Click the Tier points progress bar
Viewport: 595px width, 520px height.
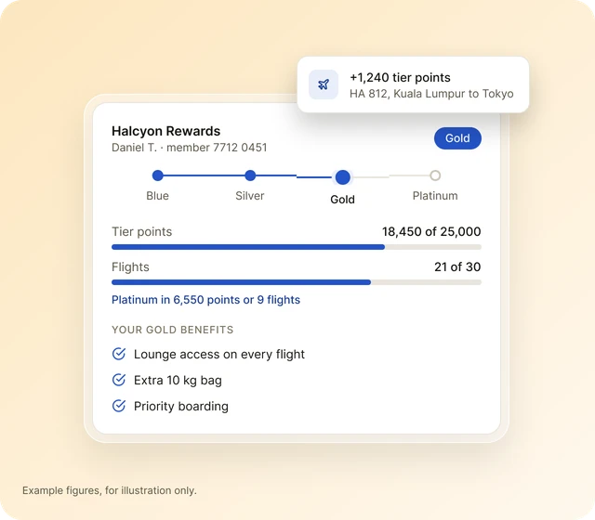(297, 247)
